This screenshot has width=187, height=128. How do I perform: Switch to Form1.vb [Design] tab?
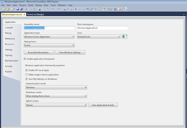tap(35, 14)
